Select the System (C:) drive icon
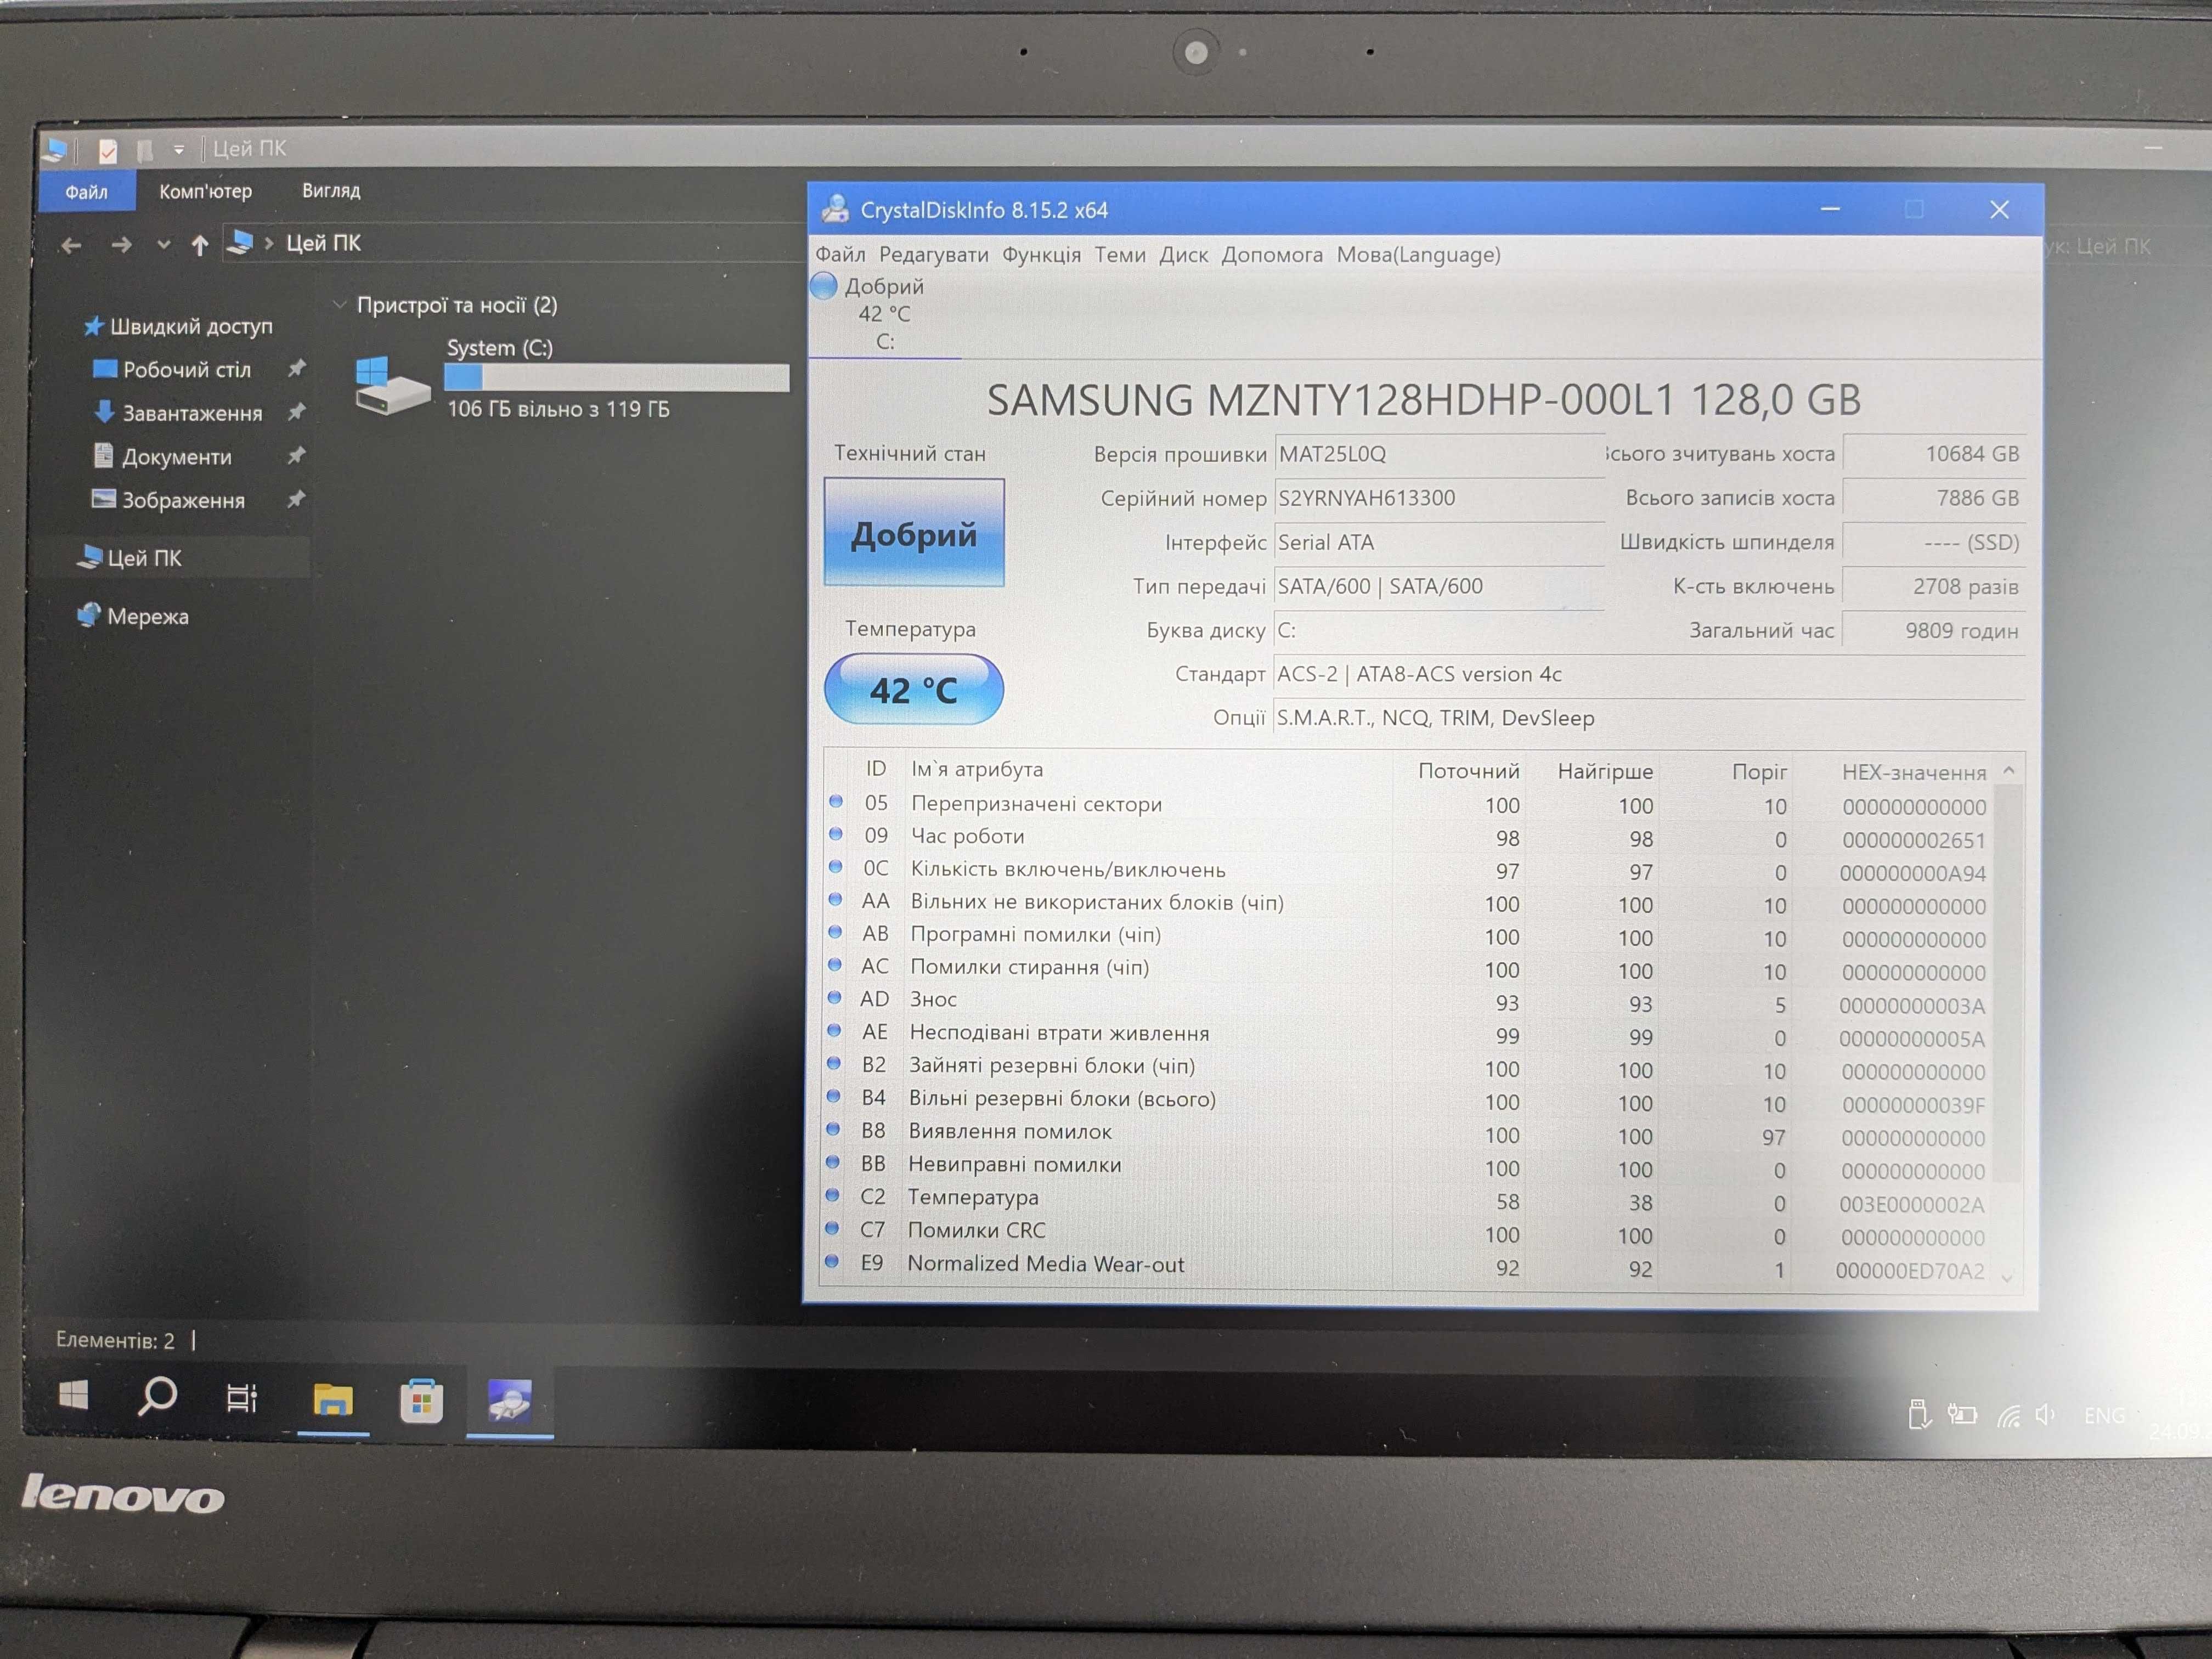 392,385
